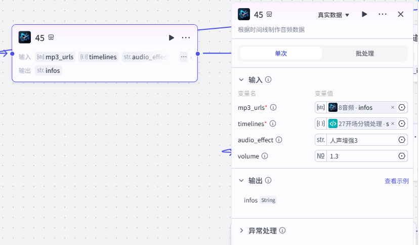The image size is (419, 245).
Task: Click the left input port of node 45
Action: pyautogui.click(x=12, y=54)
